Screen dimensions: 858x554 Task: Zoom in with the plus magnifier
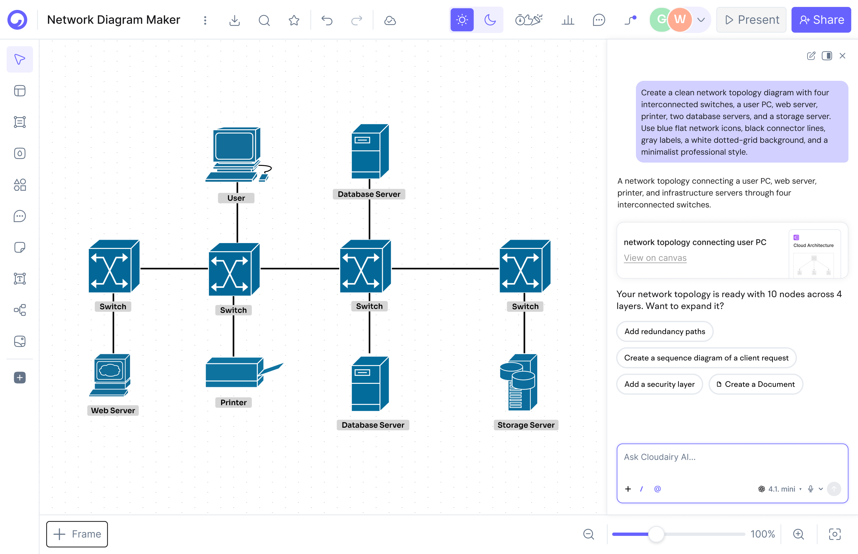point(798,534)
